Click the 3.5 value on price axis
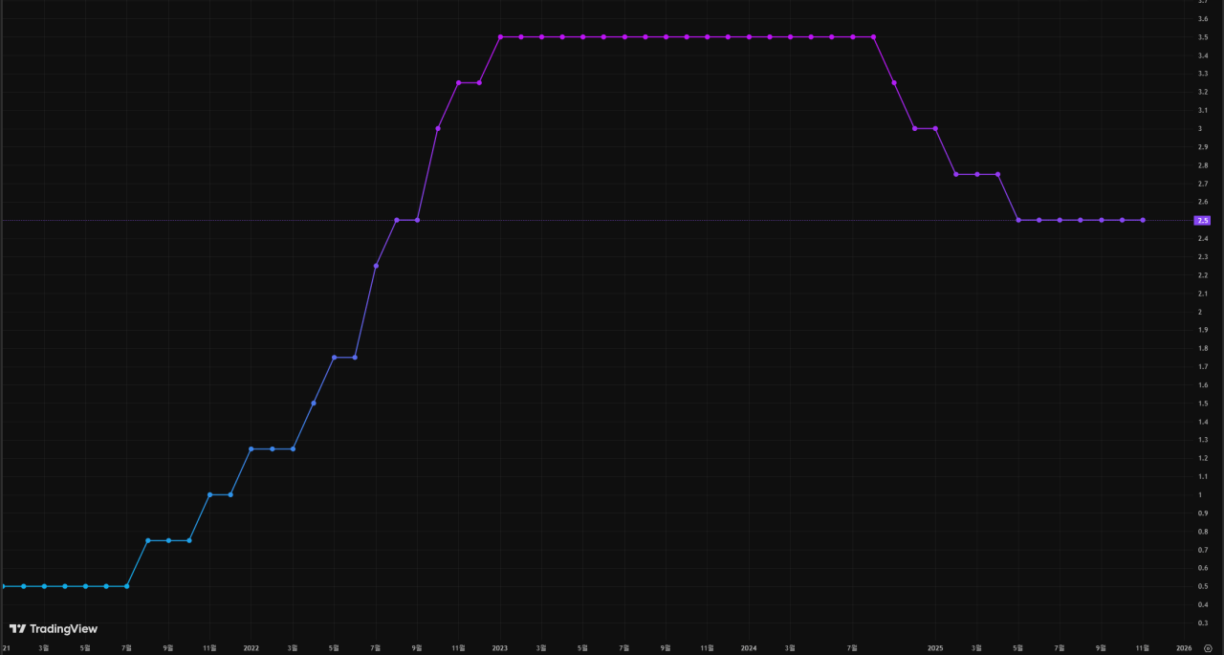This screenshot has height=655, width=1224. click(1203, 37)
